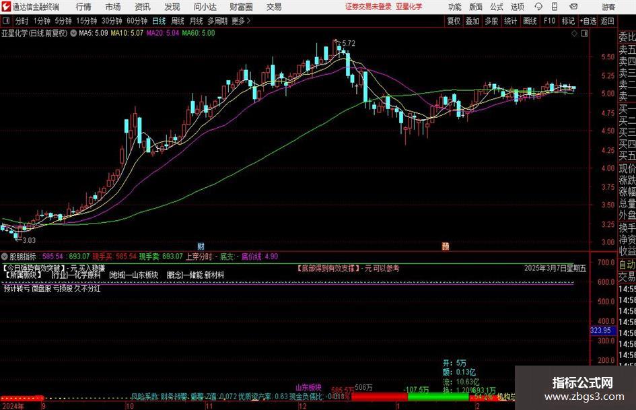The image size is (636, 410).
Task: Click the 叠加 overlay button
Action: pos(472,21)
